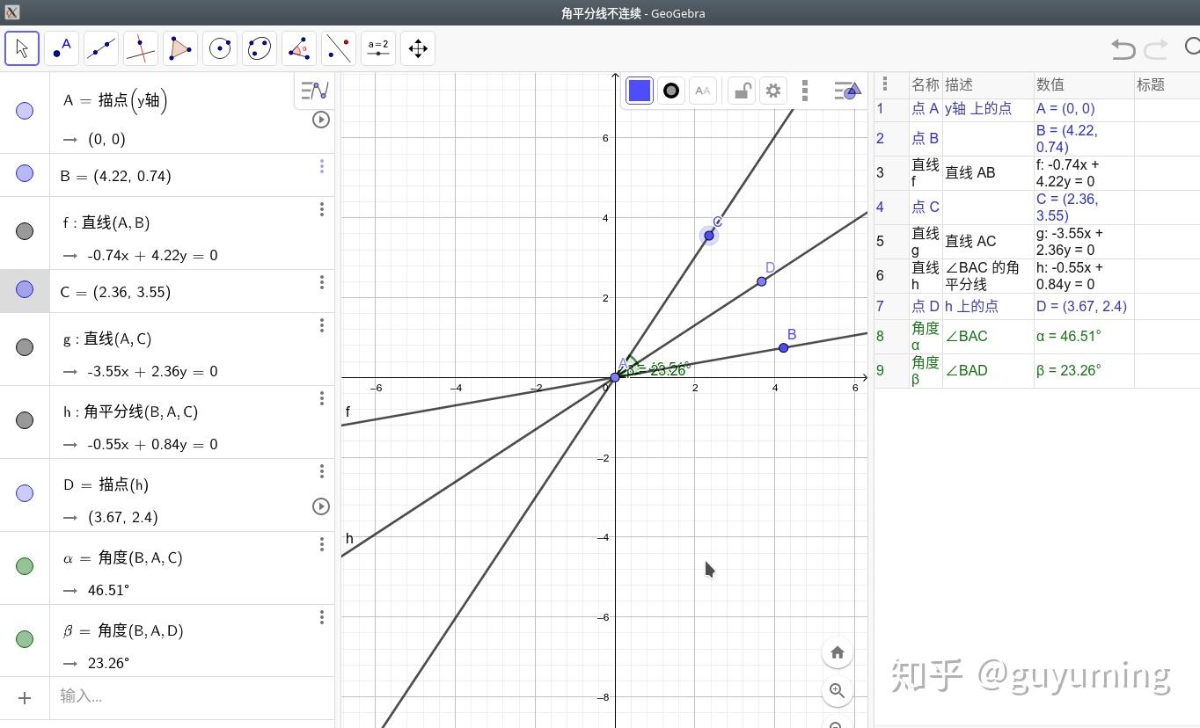Screen dimensions: 1200x728
Task: Click the GeoGebra title bar app icon
Action: pos(11,12)
